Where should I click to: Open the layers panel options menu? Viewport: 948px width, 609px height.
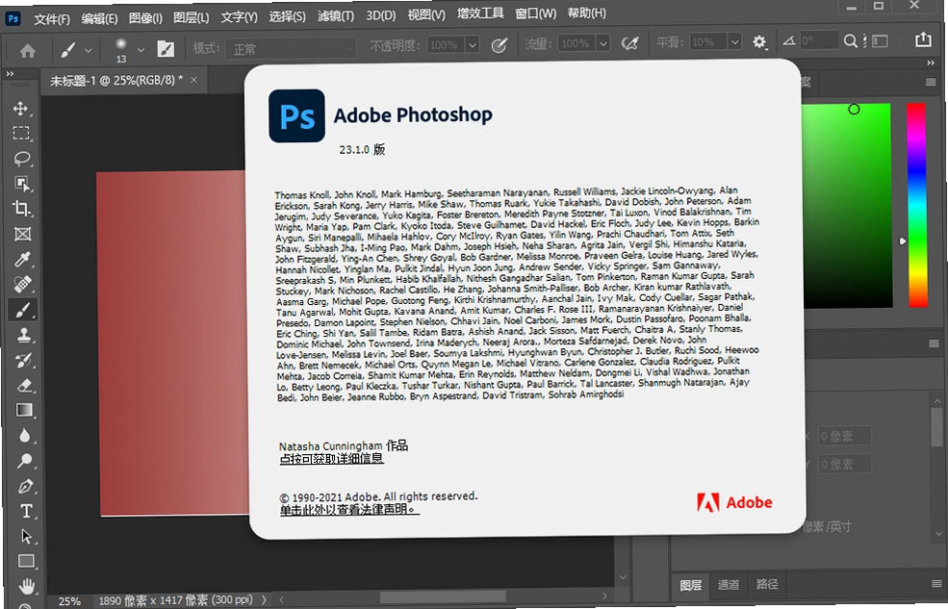coord(936,583)
